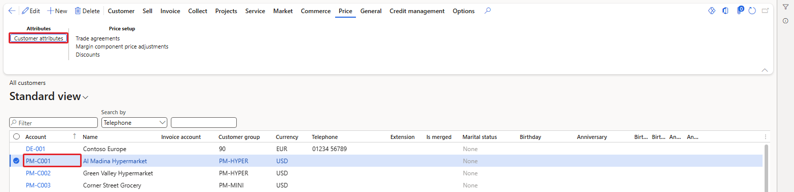Switch to the Collect tab
The height and width of the screenshot is (192, 794).
point(198,11)
